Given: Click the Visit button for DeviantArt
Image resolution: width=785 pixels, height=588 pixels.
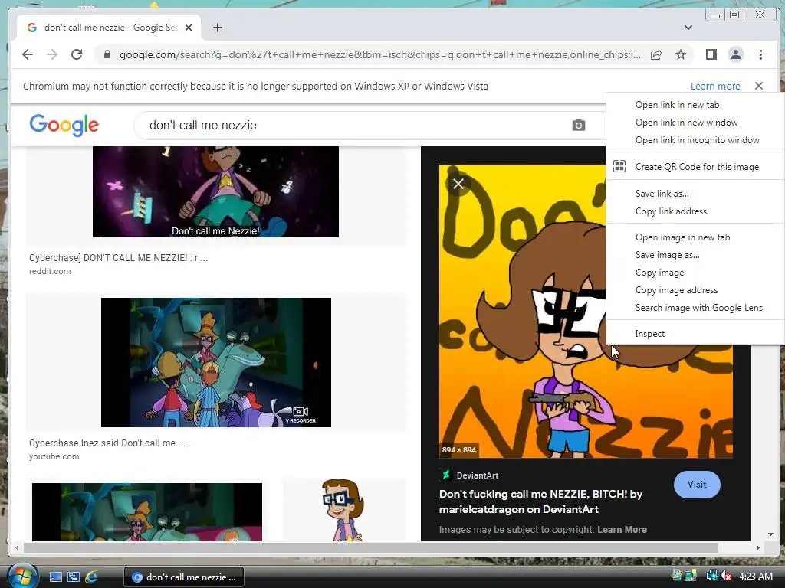Looking at the screenshot, I should click(696, 485).
